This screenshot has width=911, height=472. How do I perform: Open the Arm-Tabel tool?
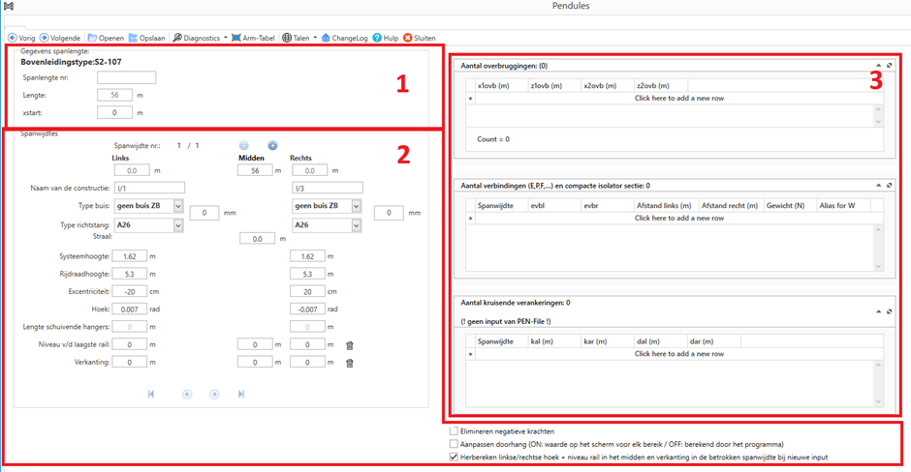236,38
